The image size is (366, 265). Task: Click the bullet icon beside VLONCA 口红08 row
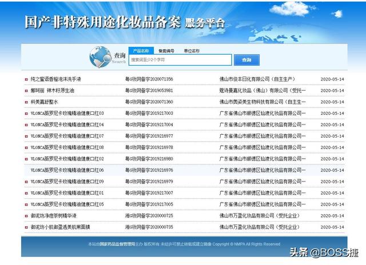tap(26, 148)
